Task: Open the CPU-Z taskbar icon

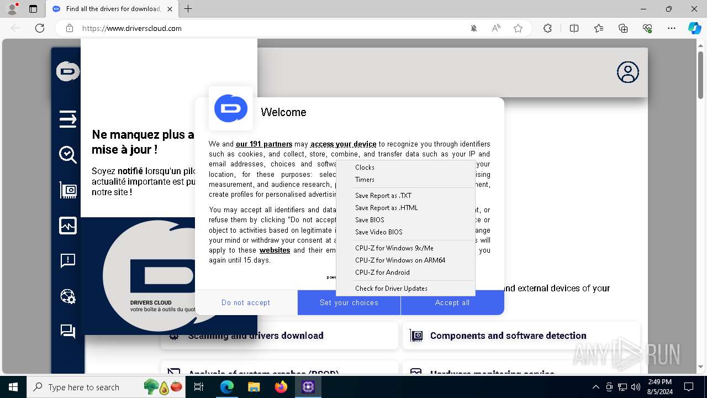Action: (308, 387)
